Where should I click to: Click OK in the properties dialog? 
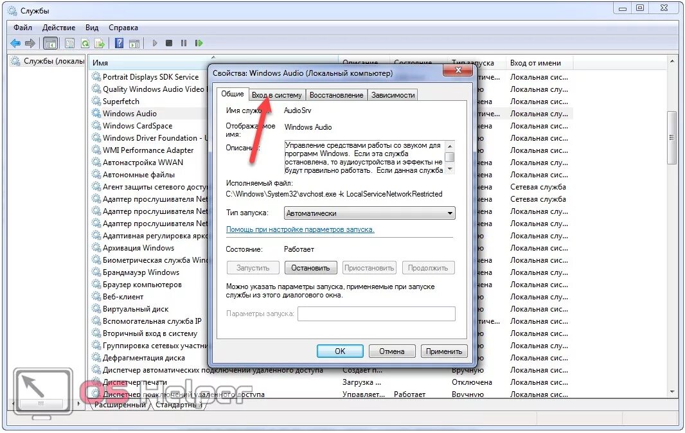coord(340,351)
